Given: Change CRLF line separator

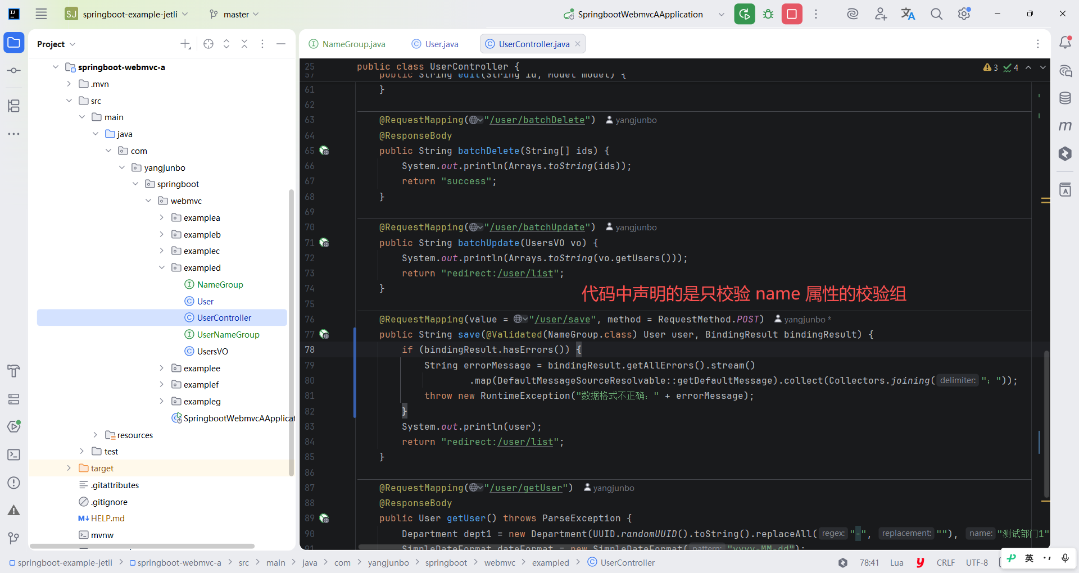Looking at the screenshot, I should click(x=946, y=562).
